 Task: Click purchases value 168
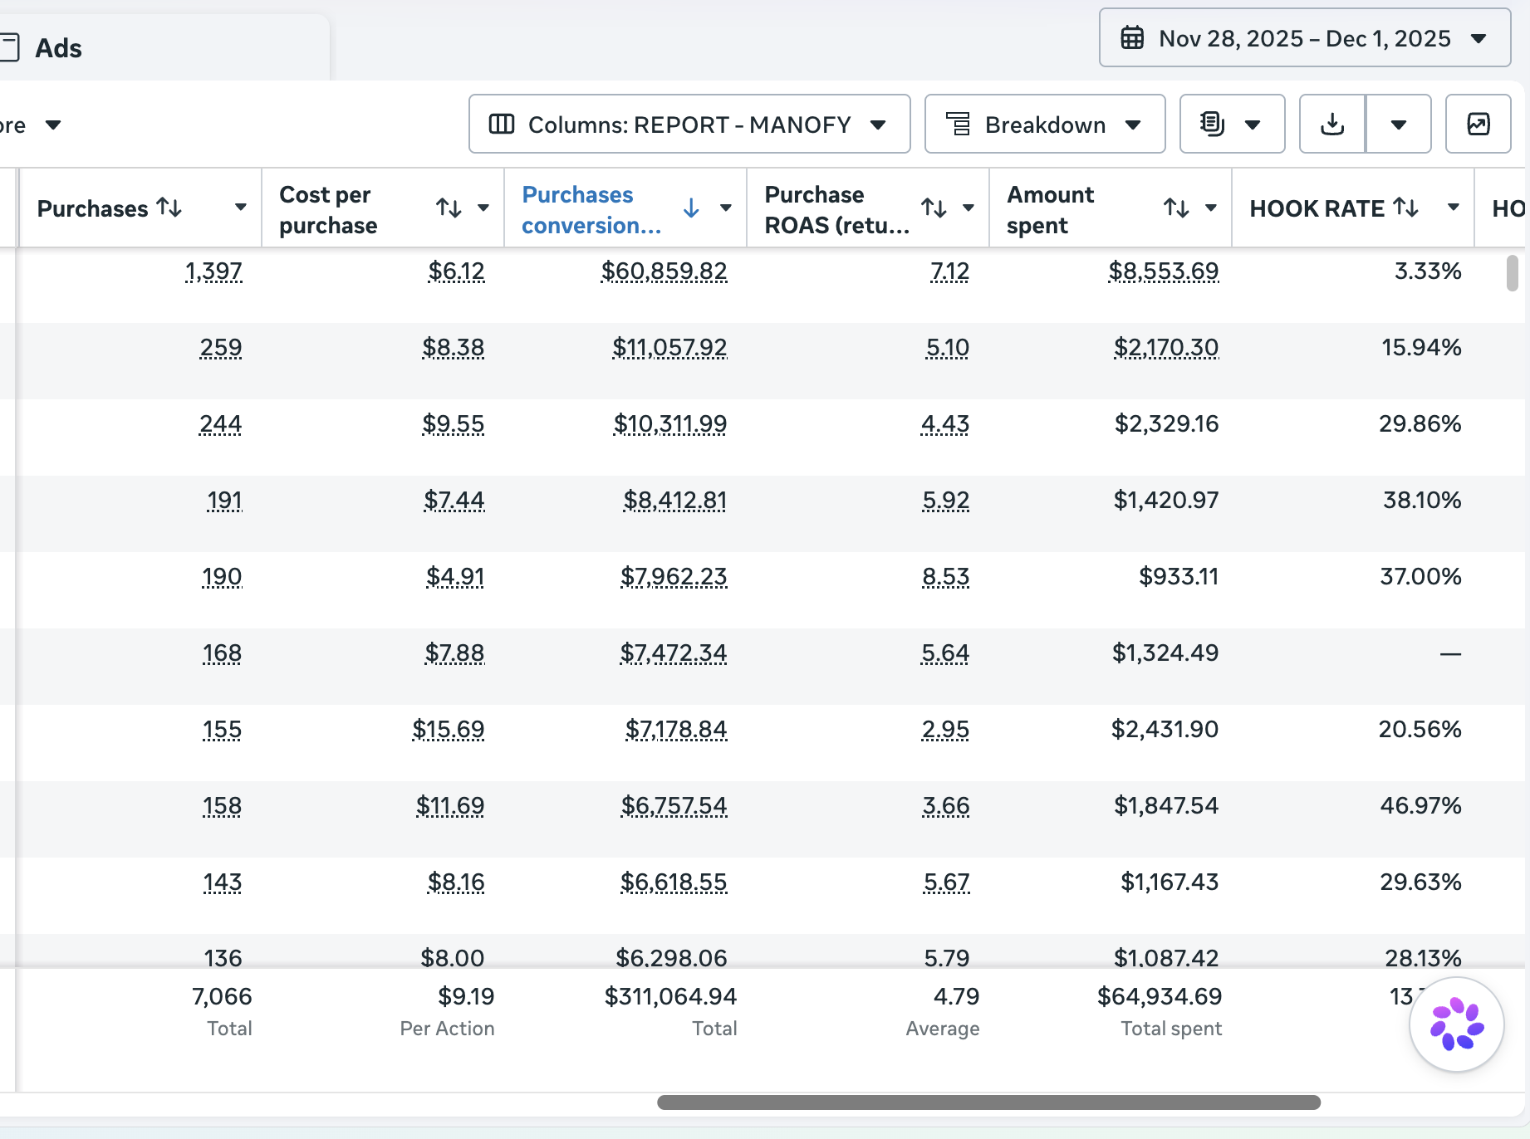[x=223, y=653]
